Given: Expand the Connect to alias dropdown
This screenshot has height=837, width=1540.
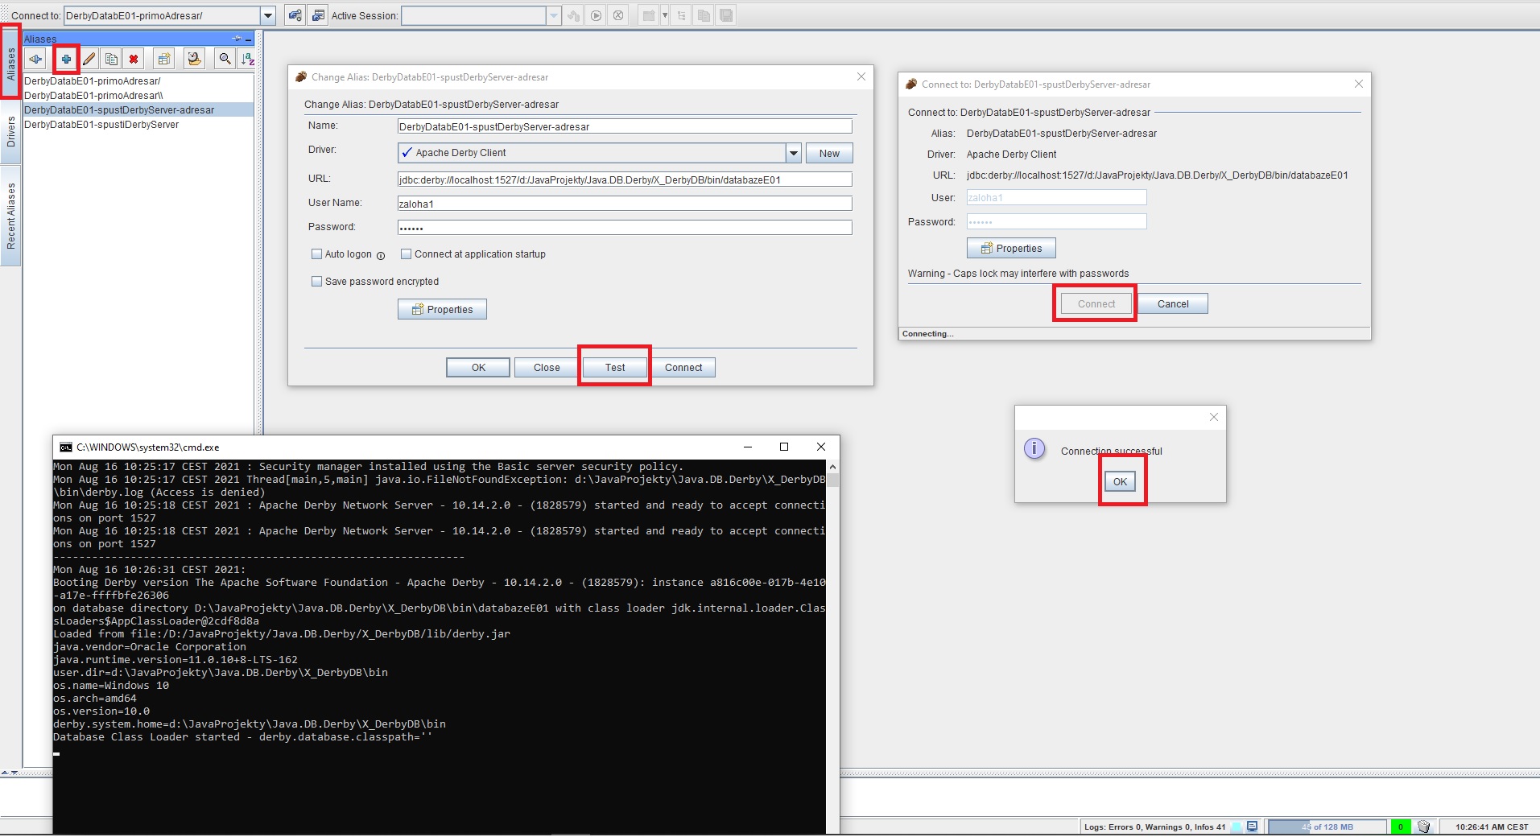Looking at the screenshot, I should click(x=268, y=15).
